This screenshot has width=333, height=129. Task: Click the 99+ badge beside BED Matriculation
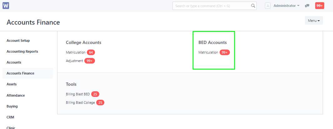coord(225,52)
